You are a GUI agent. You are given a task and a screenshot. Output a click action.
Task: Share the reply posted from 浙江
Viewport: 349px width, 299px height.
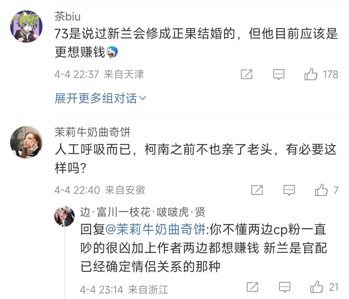[252, 287]
